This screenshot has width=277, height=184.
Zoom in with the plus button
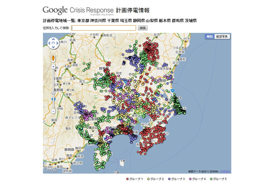point(53,67)
